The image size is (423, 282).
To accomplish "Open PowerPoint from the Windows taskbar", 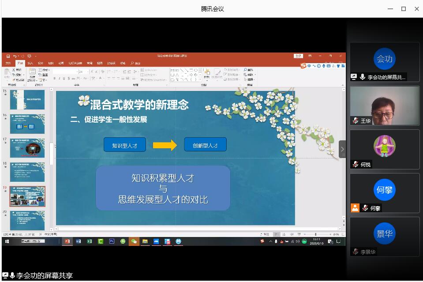I will tap(67, 241).
